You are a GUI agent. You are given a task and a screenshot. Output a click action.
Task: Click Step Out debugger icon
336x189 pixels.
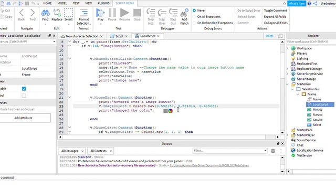pos(173,13)
